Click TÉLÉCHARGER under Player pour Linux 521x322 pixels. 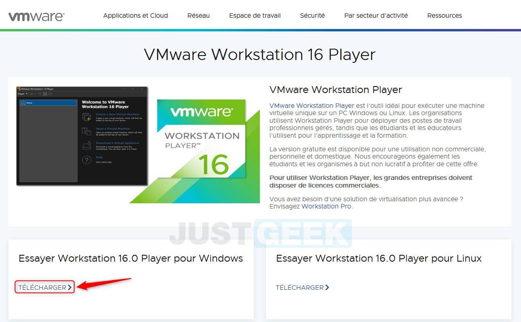302,287
